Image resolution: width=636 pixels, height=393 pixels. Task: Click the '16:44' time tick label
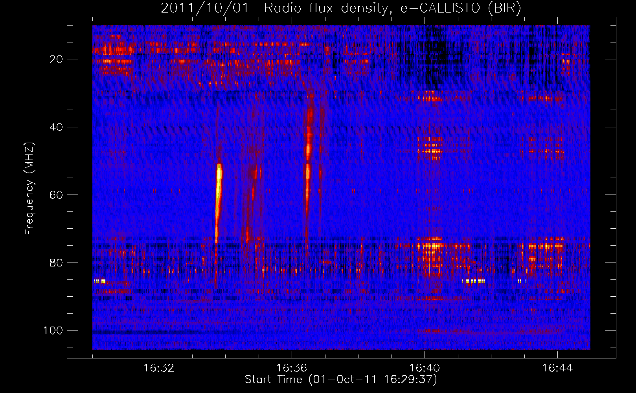point(557,368)
